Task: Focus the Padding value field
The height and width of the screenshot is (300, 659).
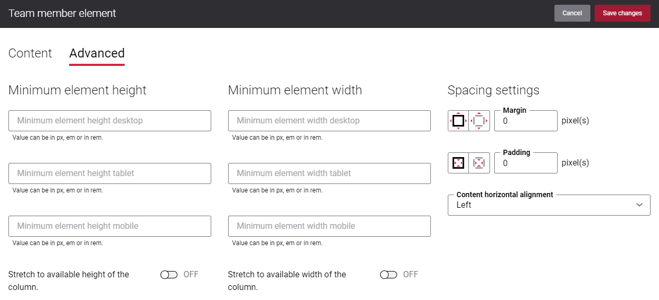Action: click(x=526, y=163)
